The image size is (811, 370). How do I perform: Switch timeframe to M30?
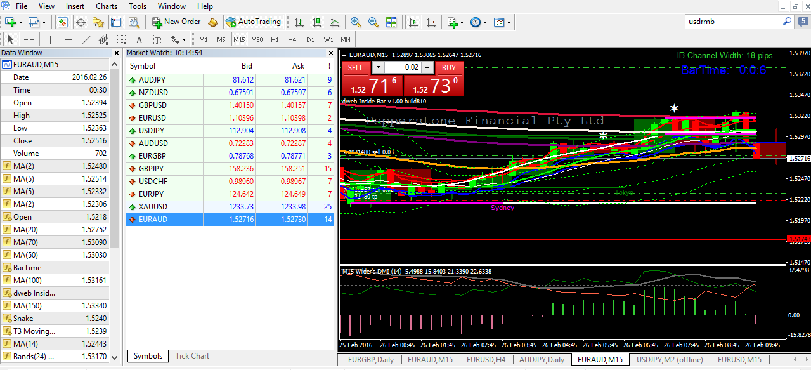click(257, 39)
